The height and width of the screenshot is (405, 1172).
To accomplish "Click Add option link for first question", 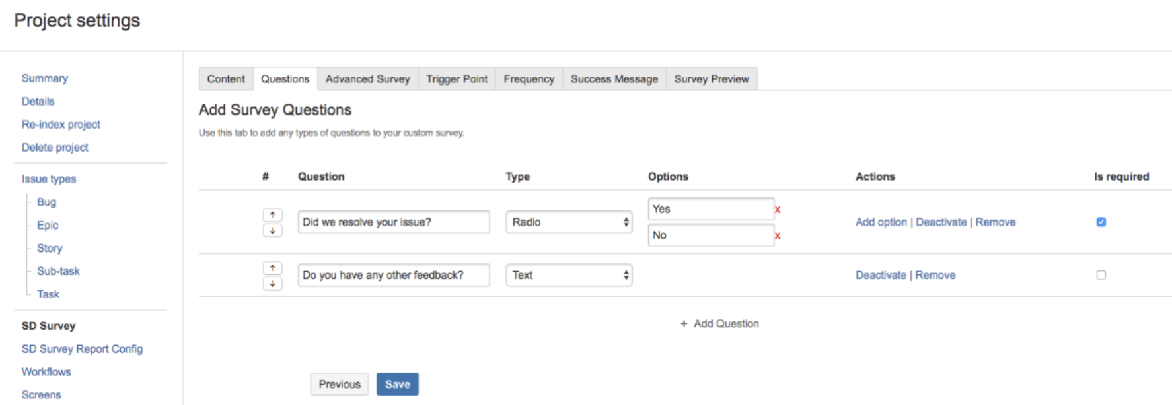I will point(881,222).
